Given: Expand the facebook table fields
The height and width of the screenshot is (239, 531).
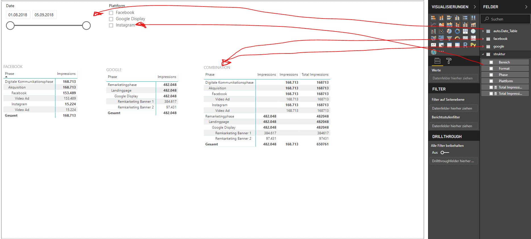Looking at the screenshot, I should click(483, 39).
